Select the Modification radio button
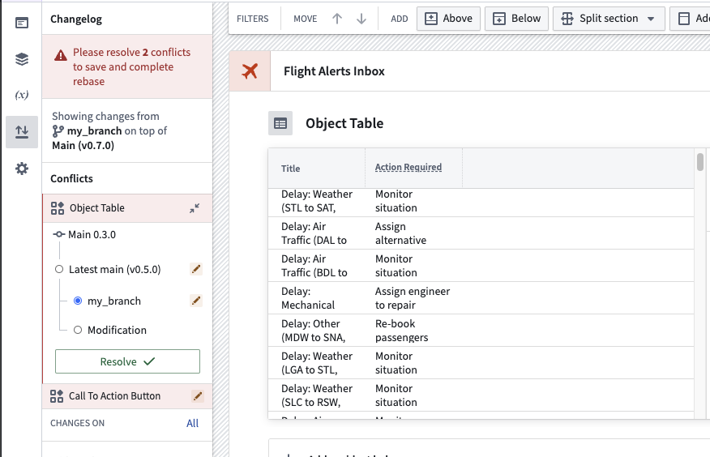This screenshot has width=710, height=457. (x=78, y=330)
